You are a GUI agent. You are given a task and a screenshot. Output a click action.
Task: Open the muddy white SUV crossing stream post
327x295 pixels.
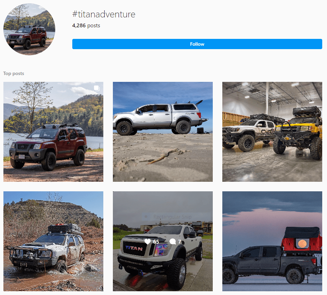click(53, 241)
